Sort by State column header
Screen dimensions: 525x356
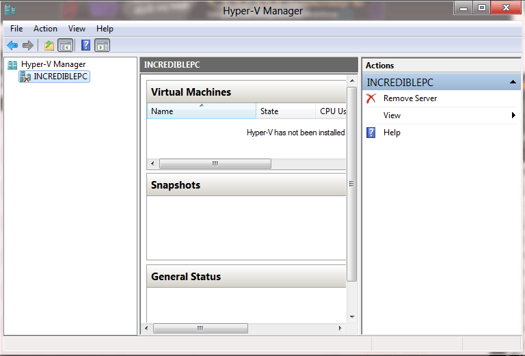click(286, 111)
